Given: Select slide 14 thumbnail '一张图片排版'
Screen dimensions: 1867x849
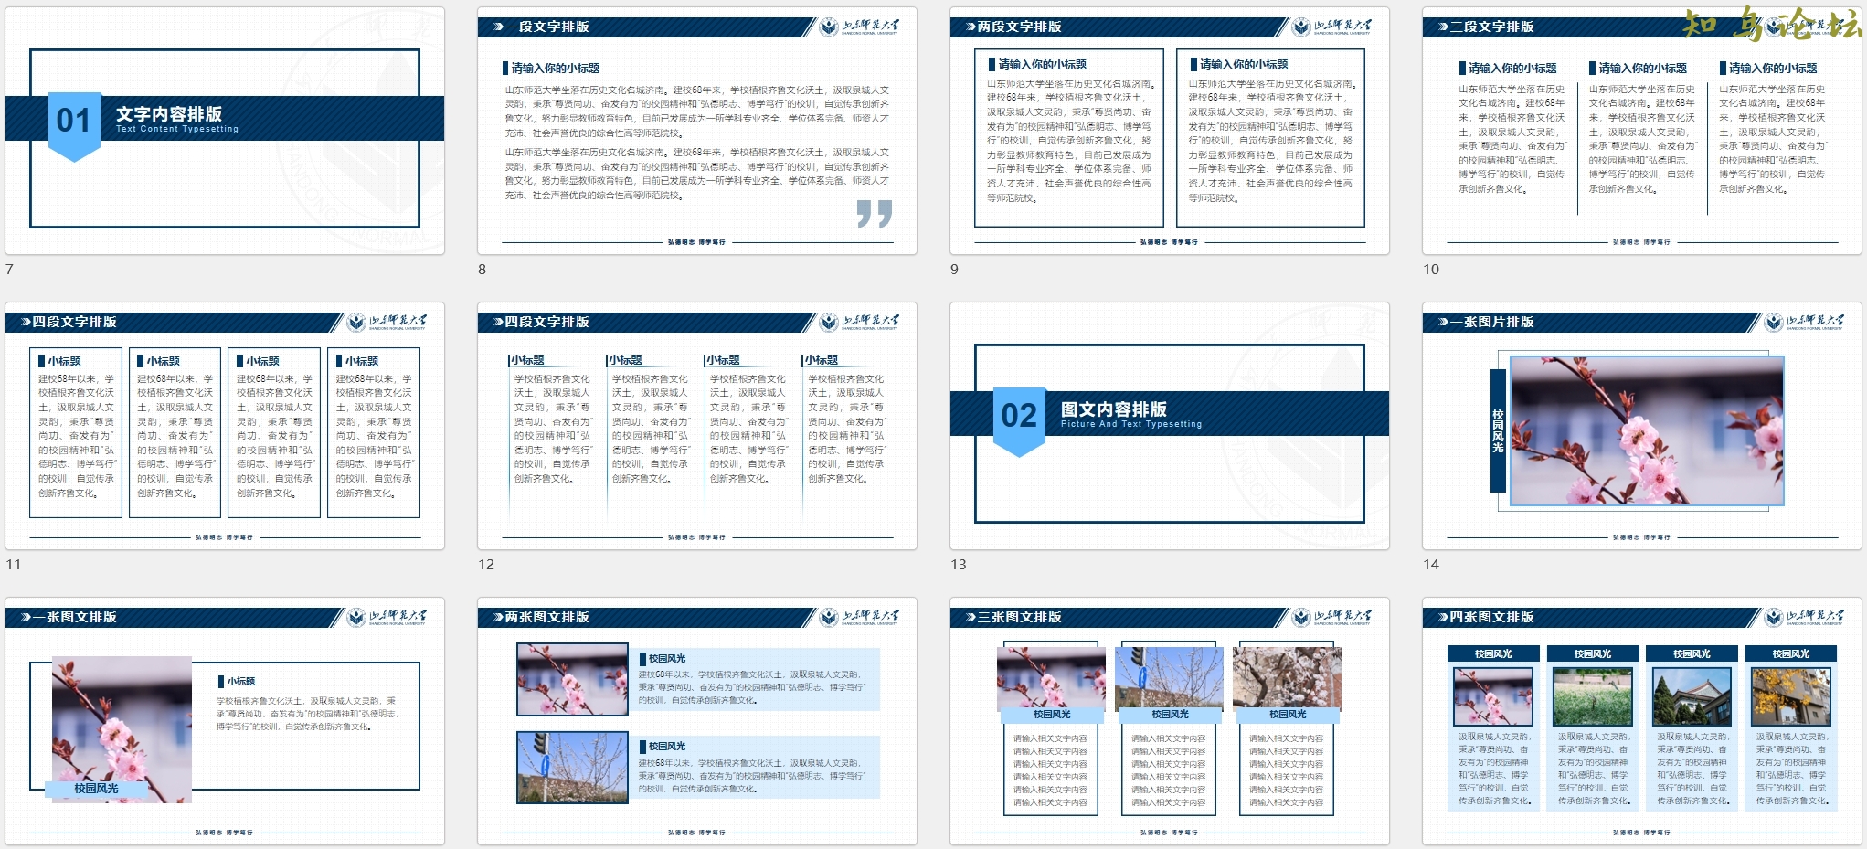Looking at the screenshot, I should tap(1642, 426).
